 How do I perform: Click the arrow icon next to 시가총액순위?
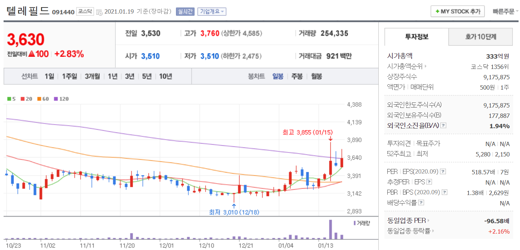[426, 66]
